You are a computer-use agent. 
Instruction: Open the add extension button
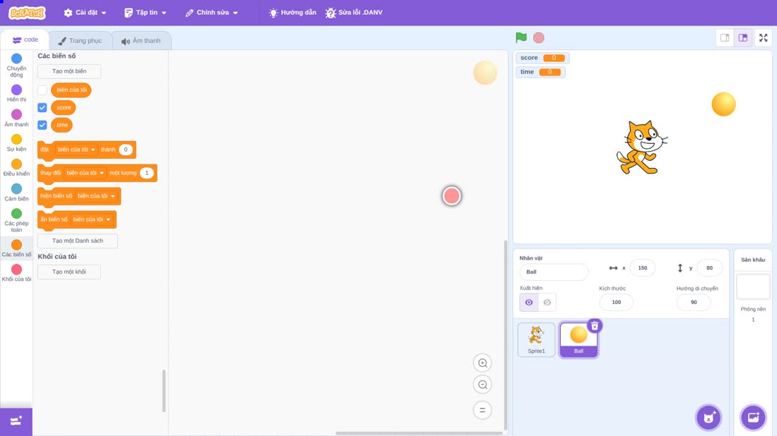16,421
